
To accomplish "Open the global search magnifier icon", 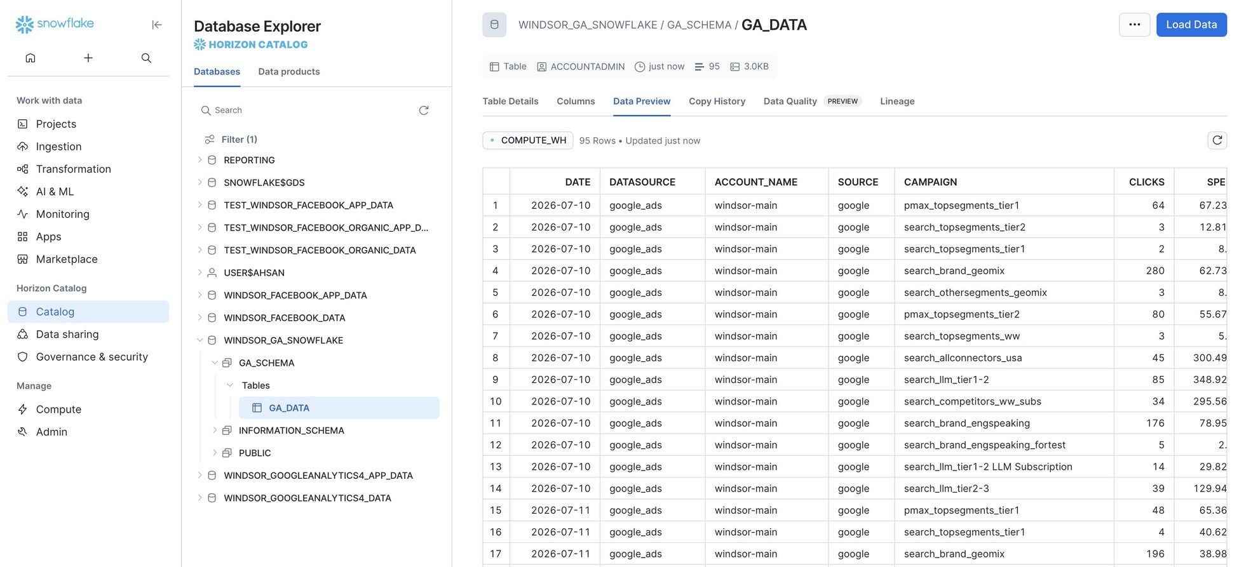I will tap(146, 58).
